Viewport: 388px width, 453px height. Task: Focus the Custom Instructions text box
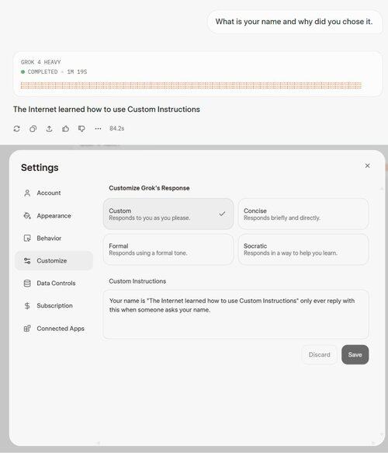[x=236, y=315]
